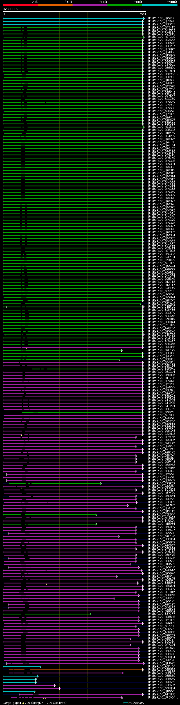The width and height of the screenshot is (180, 705).
Task: Select the label UniRef100_A4F1Y9
Action: (x=161, y=350)
